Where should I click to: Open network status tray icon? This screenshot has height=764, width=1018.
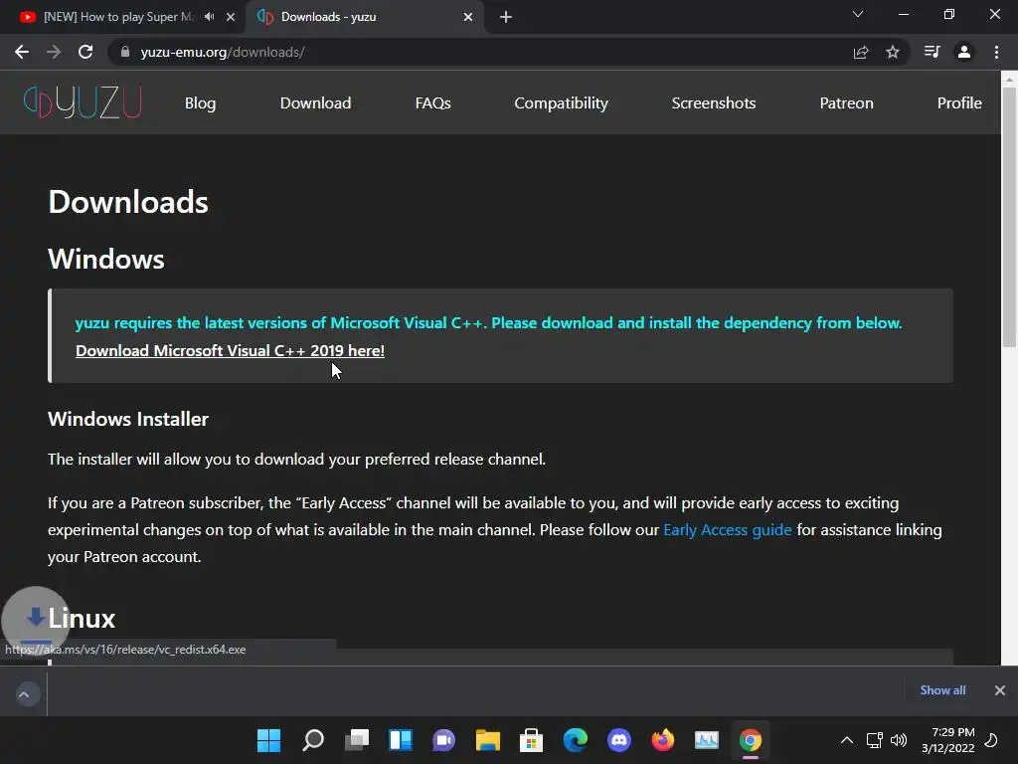[875, 740]
